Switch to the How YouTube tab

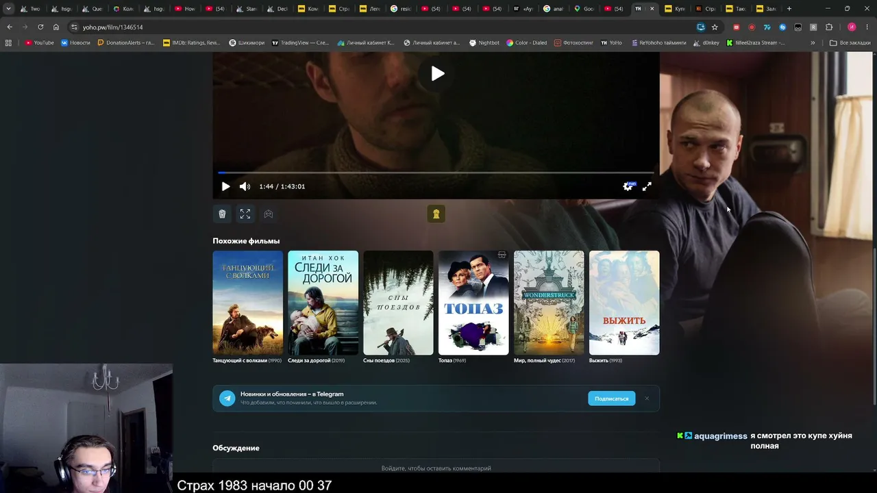click(x=186, y=9)
